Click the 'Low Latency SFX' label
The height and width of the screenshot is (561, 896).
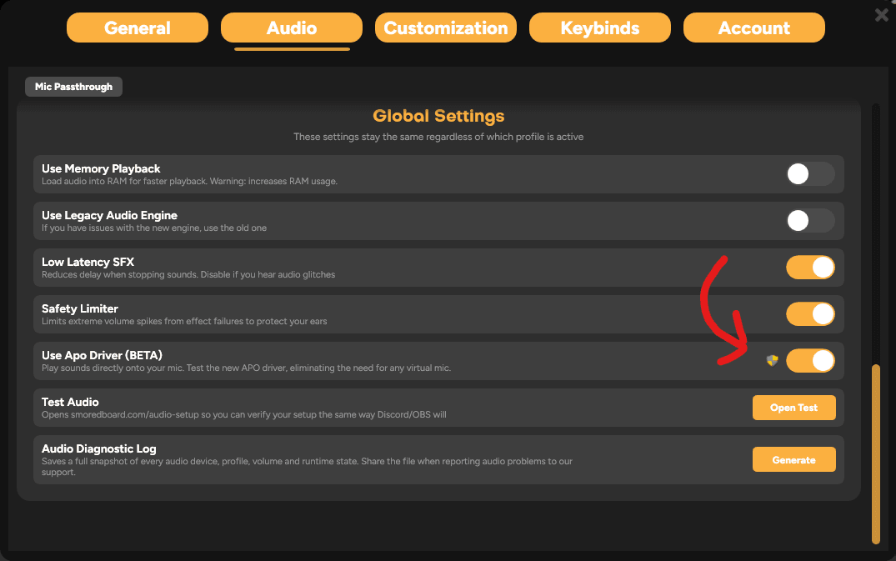(x=88, y=263)
